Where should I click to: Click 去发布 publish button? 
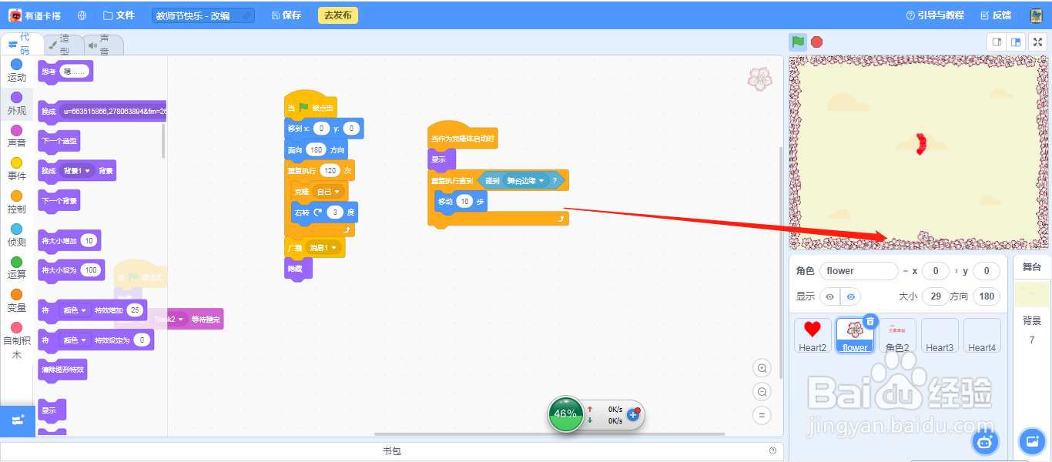click(x=338, y=15)
